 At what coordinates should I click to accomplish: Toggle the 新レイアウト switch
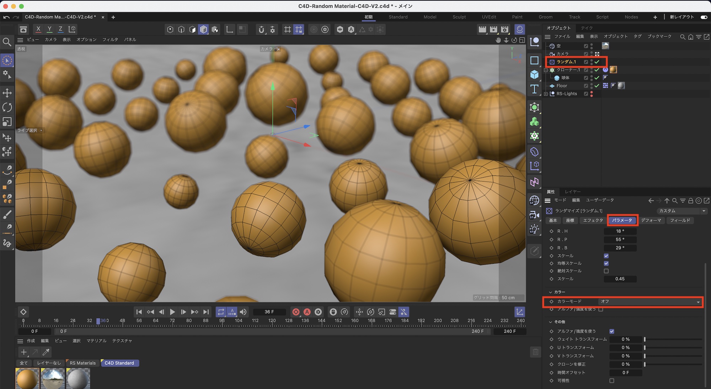point(704,17)
